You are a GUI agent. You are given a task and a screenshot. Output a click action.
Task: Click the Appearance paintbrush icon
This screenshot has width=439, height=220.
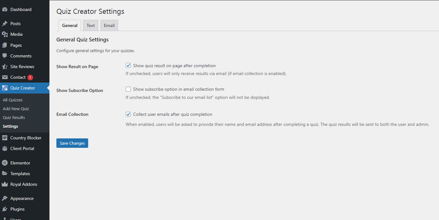tap(5, 198)
